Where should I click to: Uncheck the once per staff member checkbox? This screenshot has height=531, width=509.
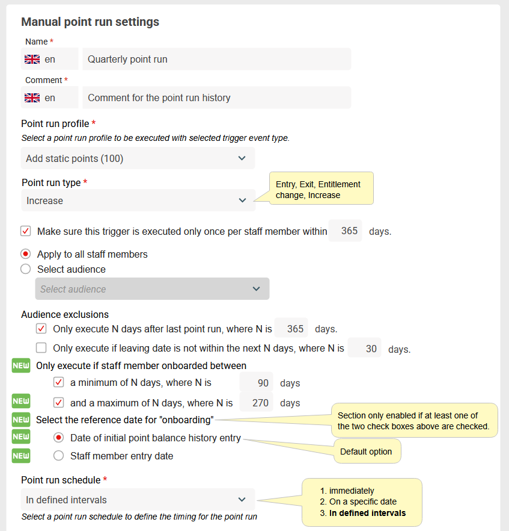26,231
